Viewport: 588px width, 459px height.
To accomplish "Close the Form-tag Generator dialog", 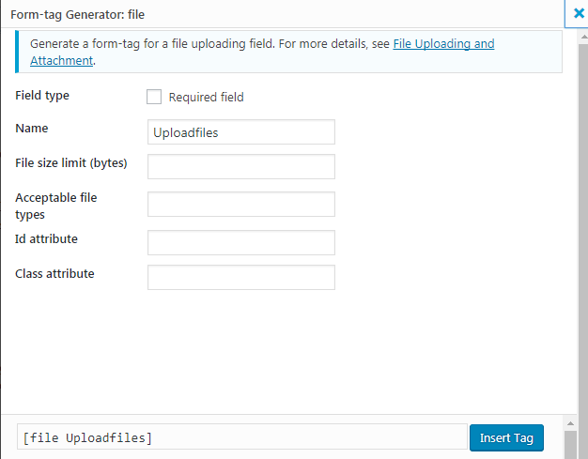I will (x=579, y=14).
